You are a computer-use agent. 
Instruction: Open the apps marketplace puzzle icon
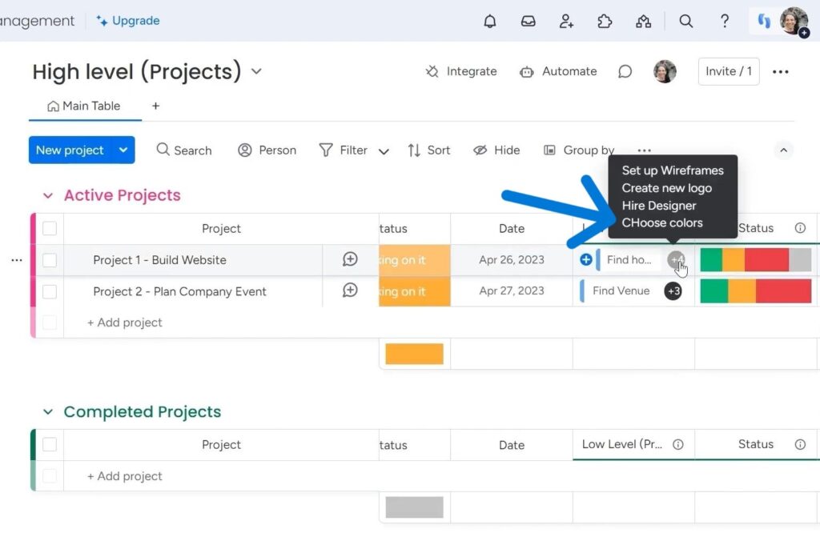coord(605,21)
